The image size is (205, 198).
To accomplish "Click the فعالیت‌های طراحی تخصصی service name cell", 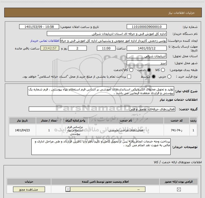I will coord(126,130).
